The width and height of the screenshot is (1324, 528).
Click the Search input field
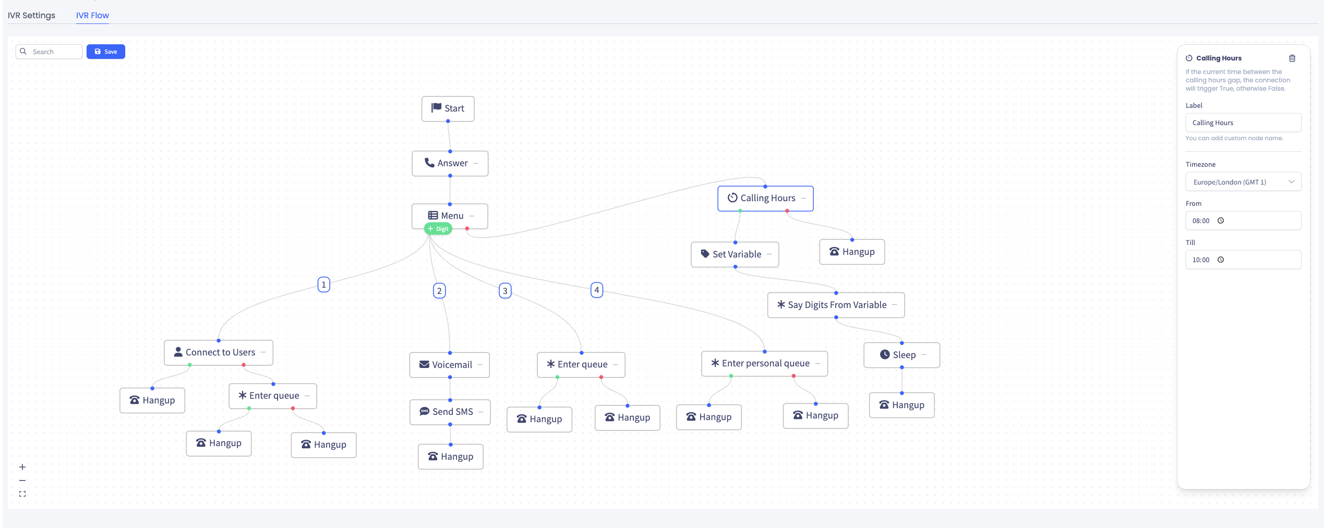[x=49, y=52]
